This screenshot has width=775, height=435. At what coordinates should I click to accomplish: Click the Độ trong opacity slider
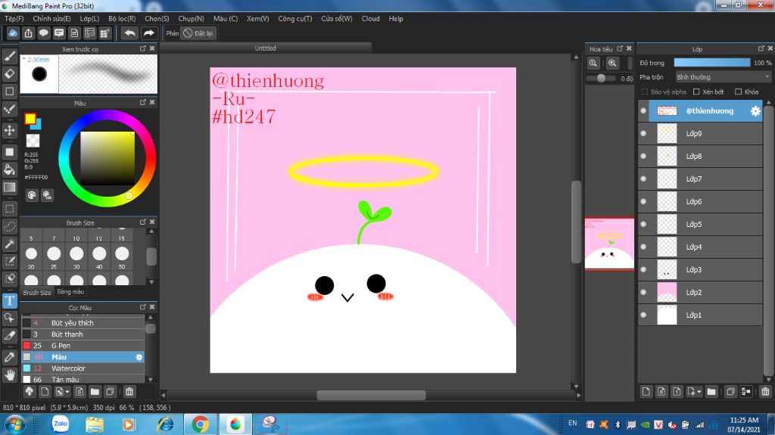point(711,63)
